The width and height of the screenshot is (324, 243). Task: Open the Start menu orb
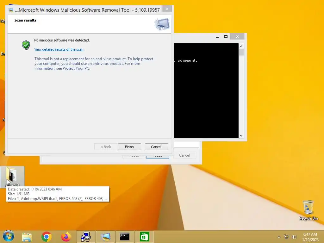9,236
